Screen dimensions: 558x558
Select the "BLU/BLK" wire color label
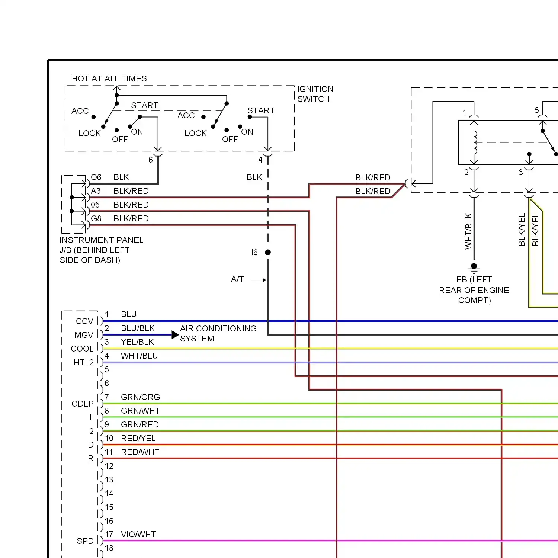(x=138, y=328)
